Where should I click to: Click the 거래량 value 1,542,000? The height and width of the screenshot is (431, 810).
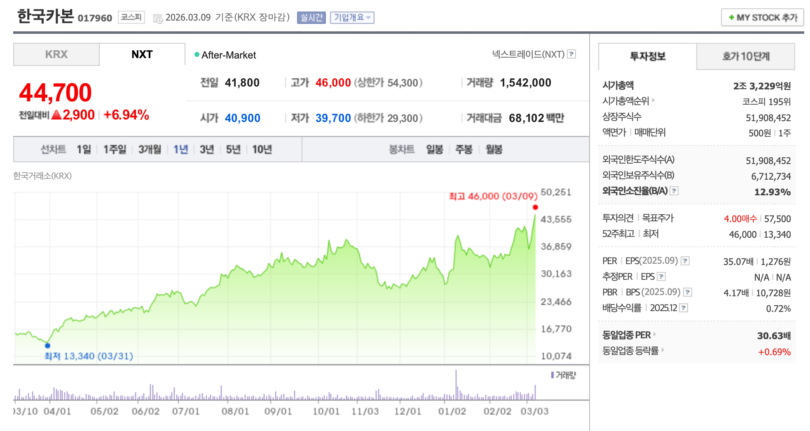coord(526,83)
